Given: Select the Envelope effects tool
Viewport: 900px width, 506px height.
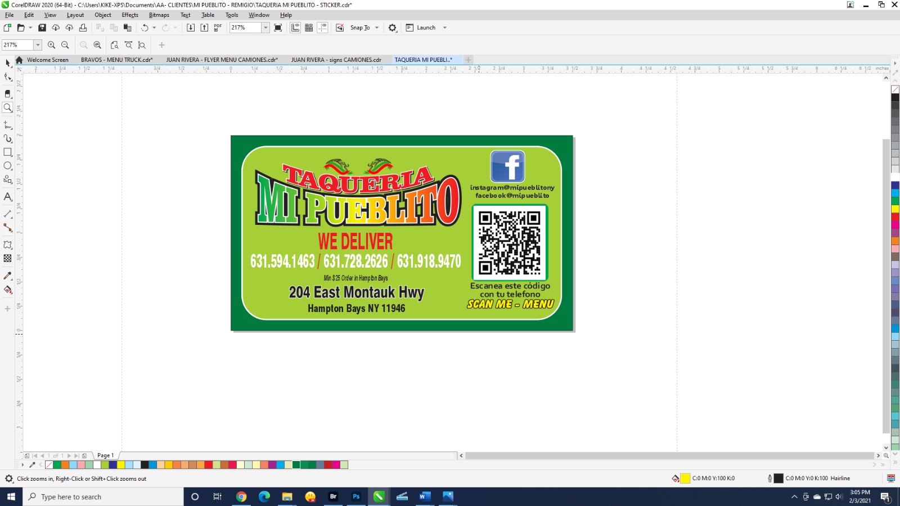Looking at the screenshot, I should pyautogui.click(x=7, y=245).
